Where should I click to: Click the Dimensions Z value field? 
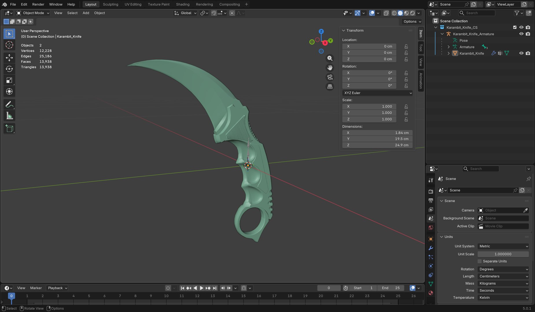[377, 145]
